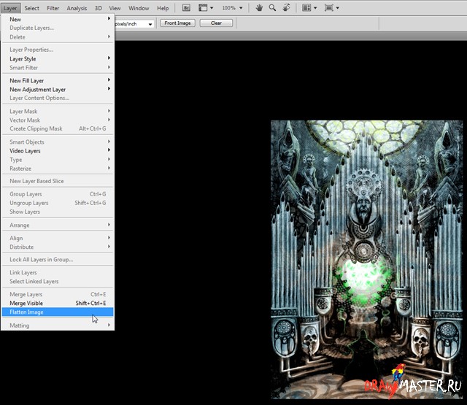Select Lock All Layers in Group
The height and width of the screenshot is (405, 467).
click(58, 260)
